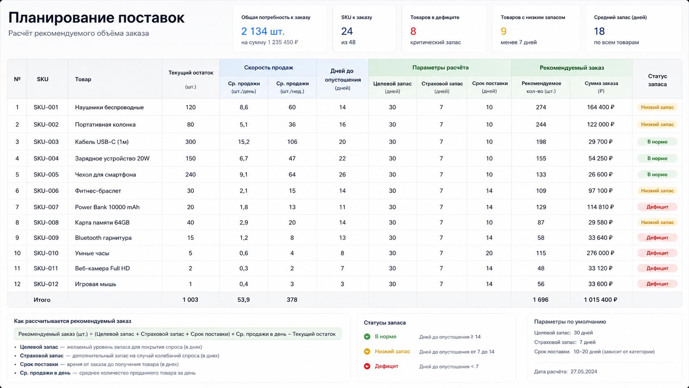Click product Чехол для смартфона

click(105, 174)
